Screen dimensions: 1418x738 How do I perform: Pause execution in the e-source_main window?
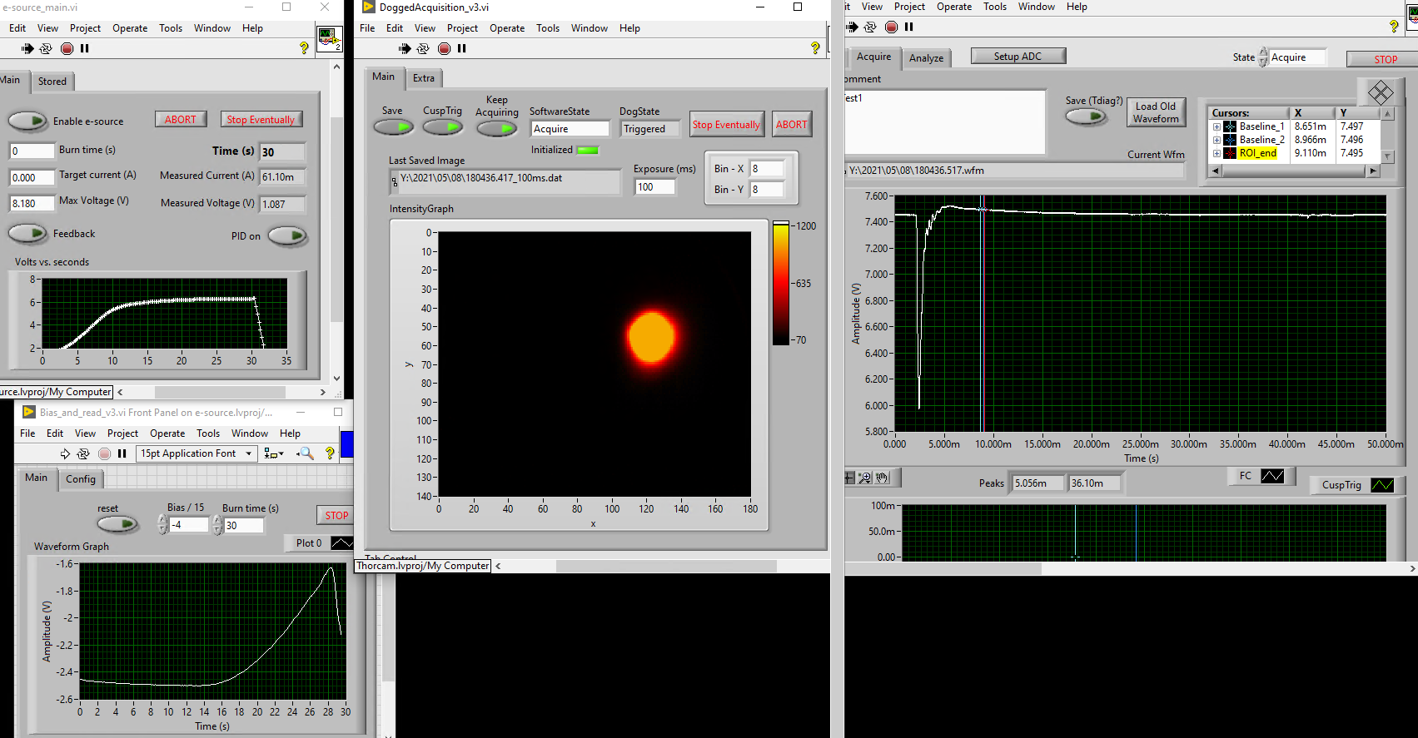pos(84,49)
